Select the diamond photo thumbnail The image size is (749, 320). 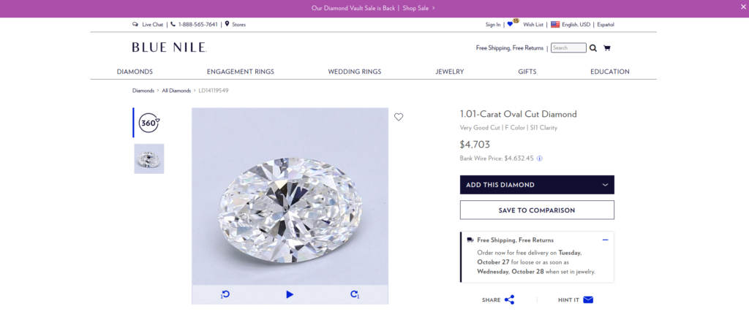[149, 159]
